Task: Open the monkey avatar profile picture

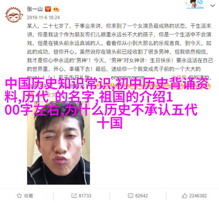Action: coord(14,15)
